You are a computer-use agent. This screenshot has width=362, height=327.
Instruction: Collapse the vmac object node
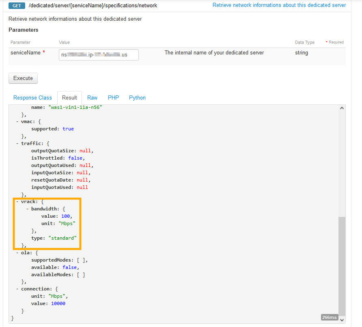17,121
